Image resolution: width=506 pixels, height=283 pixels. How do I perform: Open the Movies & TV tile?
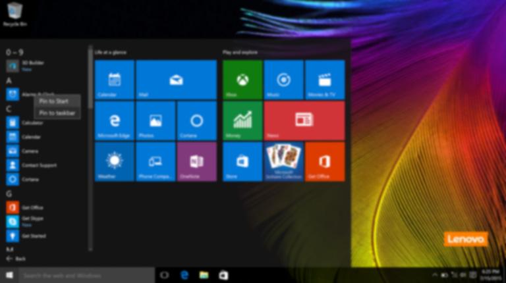325,80
